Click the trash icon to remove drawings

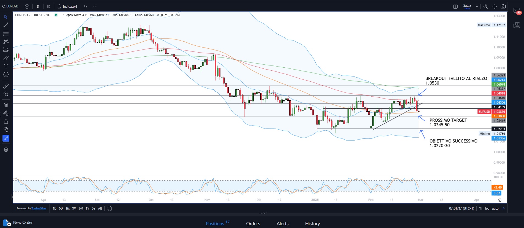coord(6,149)
